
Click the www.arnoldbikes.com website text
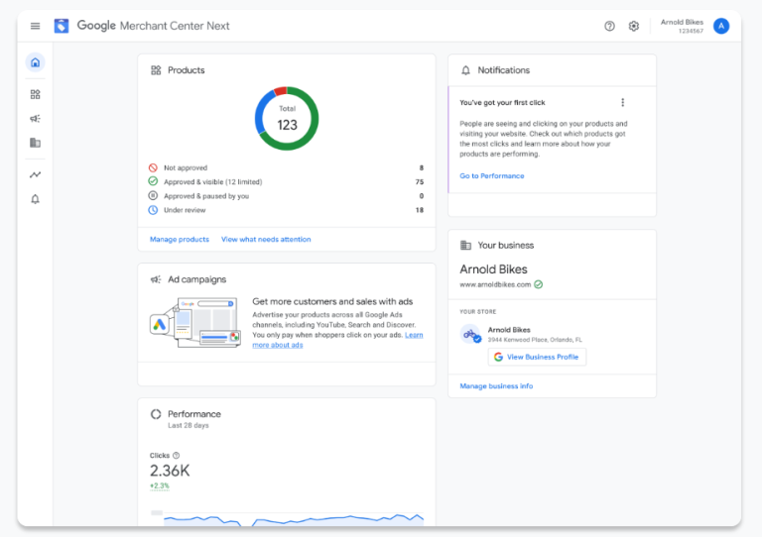pos(495,284)
